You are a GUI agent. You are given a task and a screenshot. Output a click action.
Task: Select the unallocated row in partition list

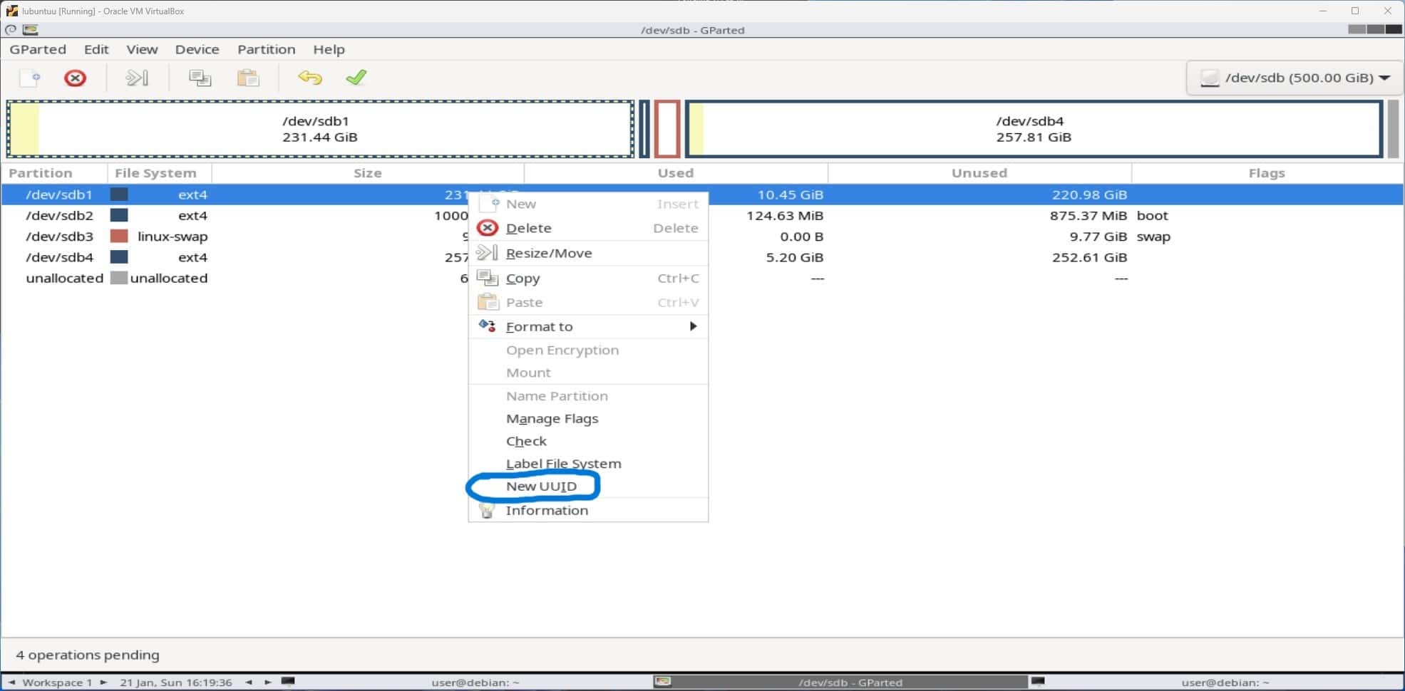pos(702,278)
